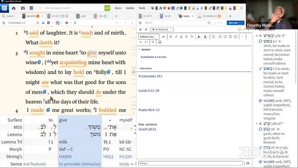The image size is (298, 168).
Task: Clear formatting with the eraser icon
Action: [x=153, y=42]
